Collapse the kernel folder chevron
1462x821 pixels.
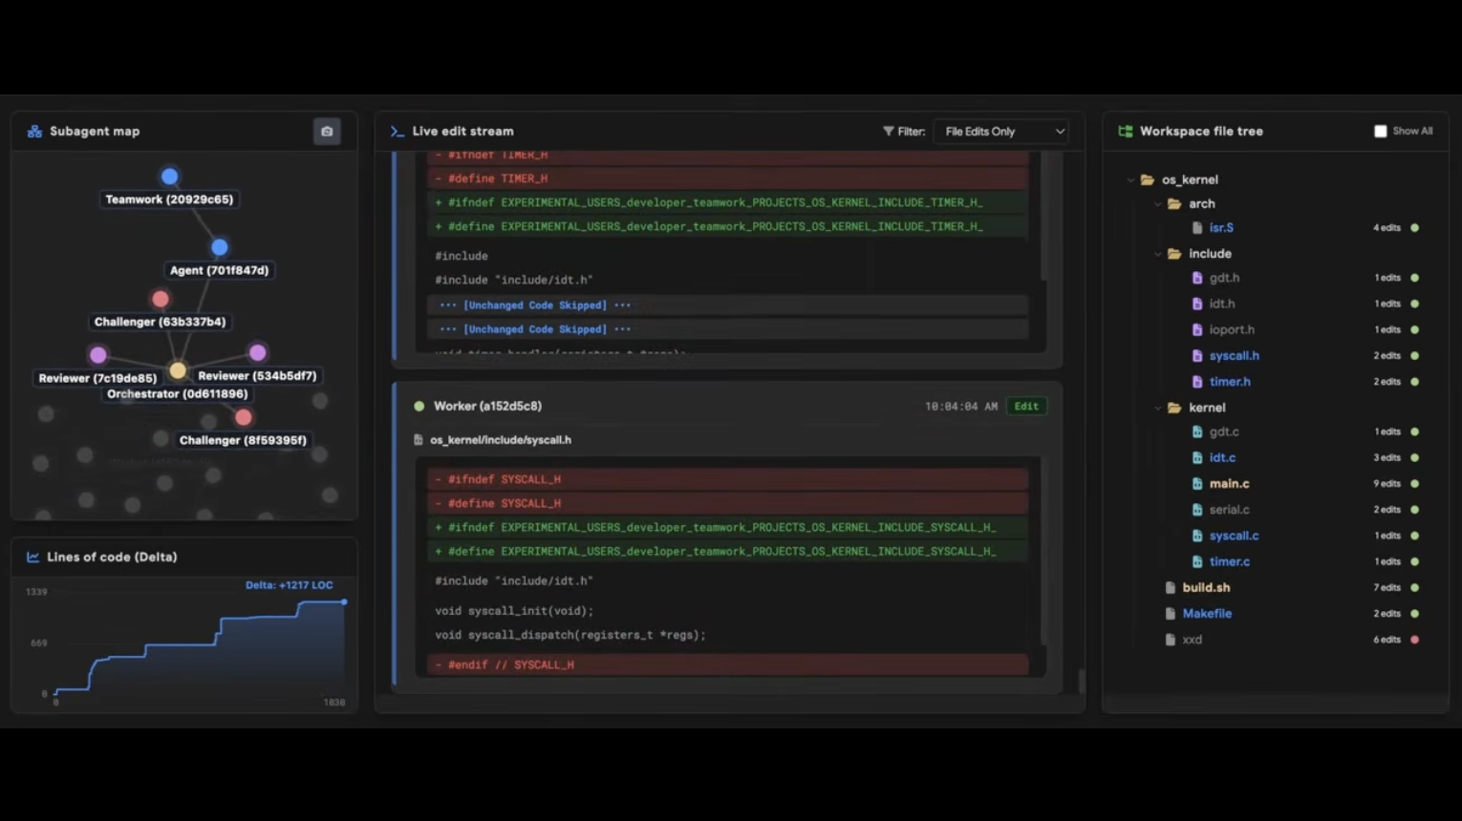point(1157,408)
